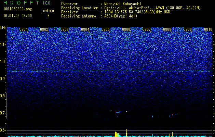The width and height of the screenshot is (215, 137).
Task: Click the name Masayuki Kobayashi
Action: pyautogui.click(x=123, y=4)
